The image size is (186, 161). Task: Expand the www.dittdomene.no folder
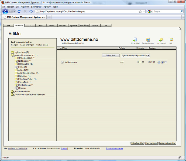click(13, 55)
